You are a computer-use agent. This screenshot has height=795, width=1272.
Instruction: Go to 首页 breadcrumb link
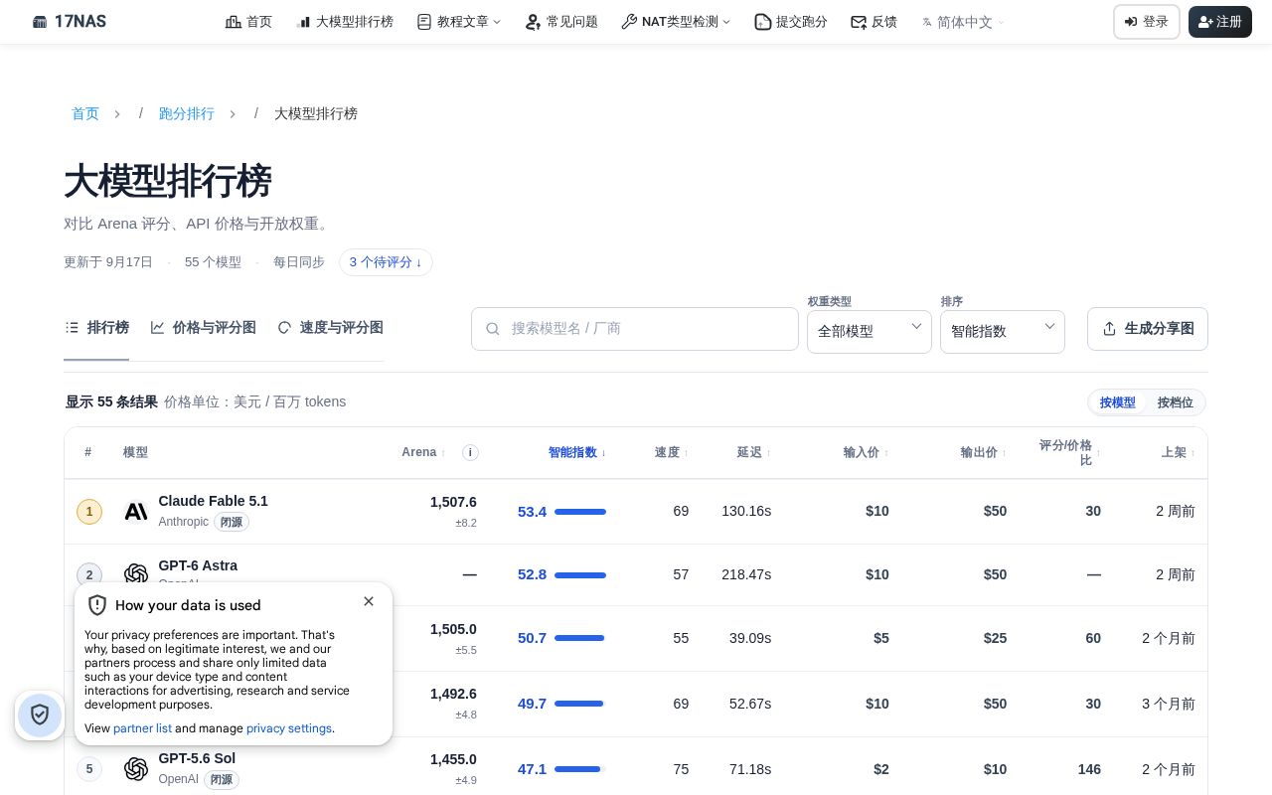click(x=85, y=113)
